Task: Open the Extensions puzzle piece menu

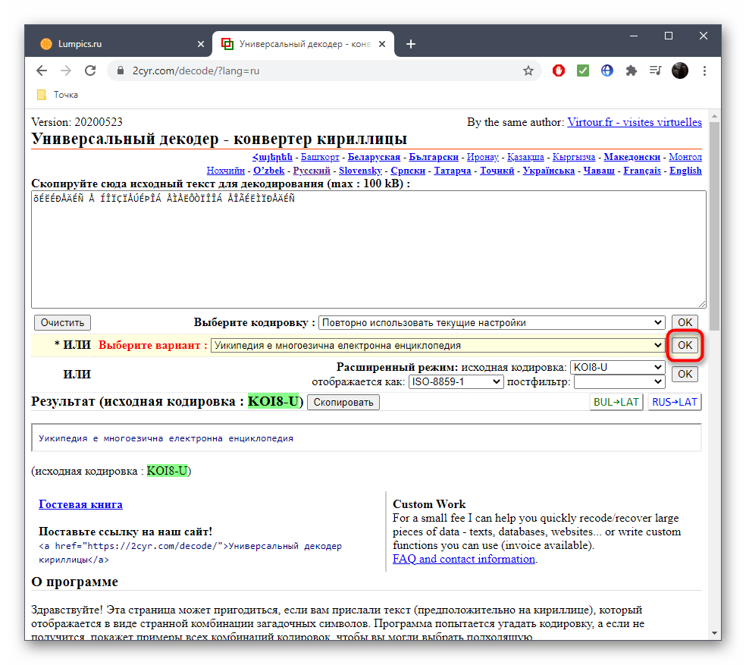Action: [632, 71]
